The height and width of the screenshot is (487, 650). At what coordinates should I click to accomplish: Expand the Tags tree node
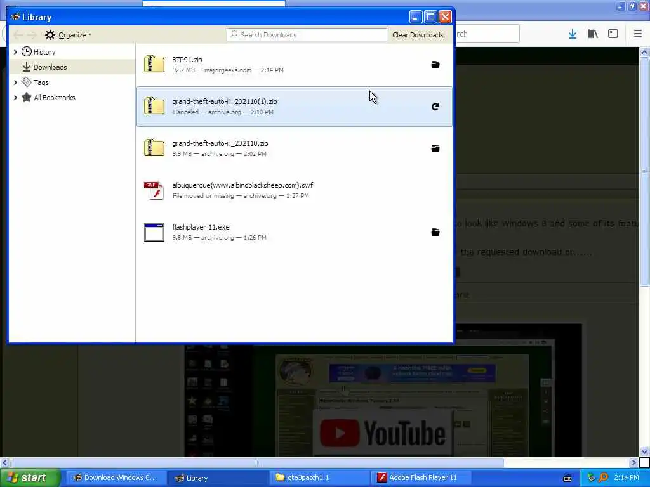[15, 82]
